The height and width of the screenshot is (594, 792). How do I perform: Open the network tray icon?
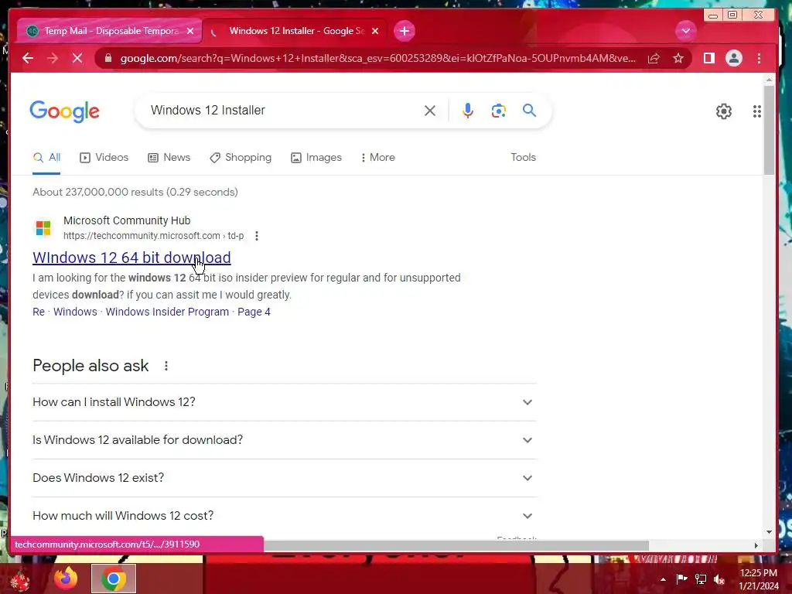(701, 579)
